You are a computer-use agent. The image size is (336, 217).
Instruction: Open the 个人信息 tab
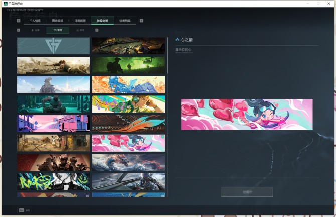[35, 21]
